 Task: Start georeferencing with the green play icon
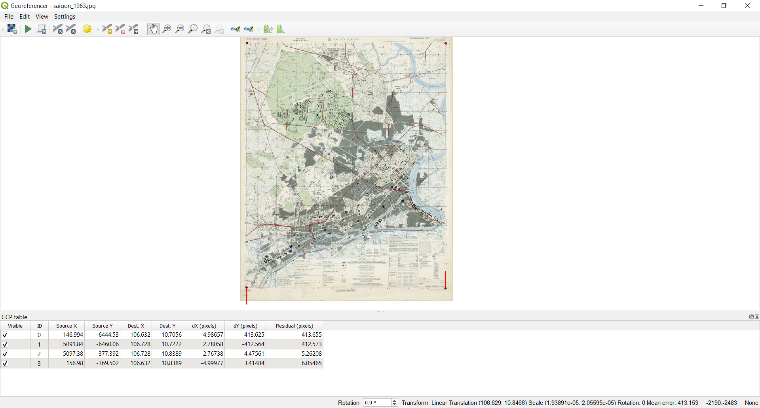(x=28, y=29)
